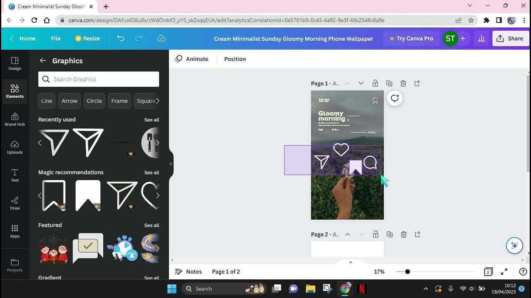Delete Page 1
The height and width of the screenshot is (298, 531).
[x=403, y=83]
